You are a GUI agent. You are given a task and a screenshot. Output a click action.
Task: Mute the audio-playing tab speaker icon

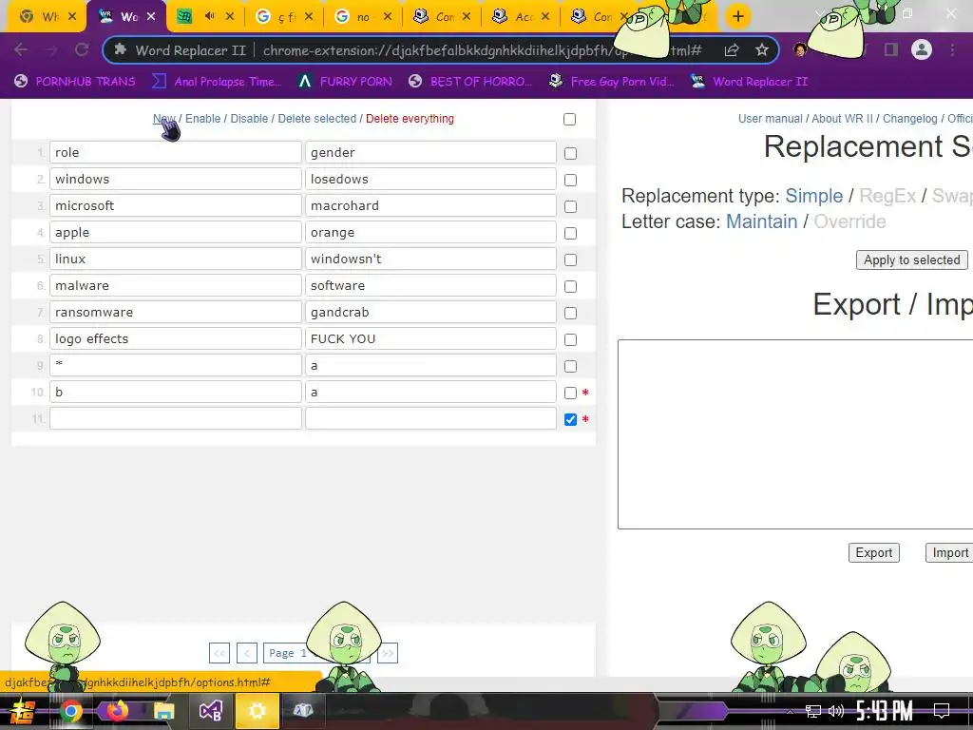click(x=210, y=16)
